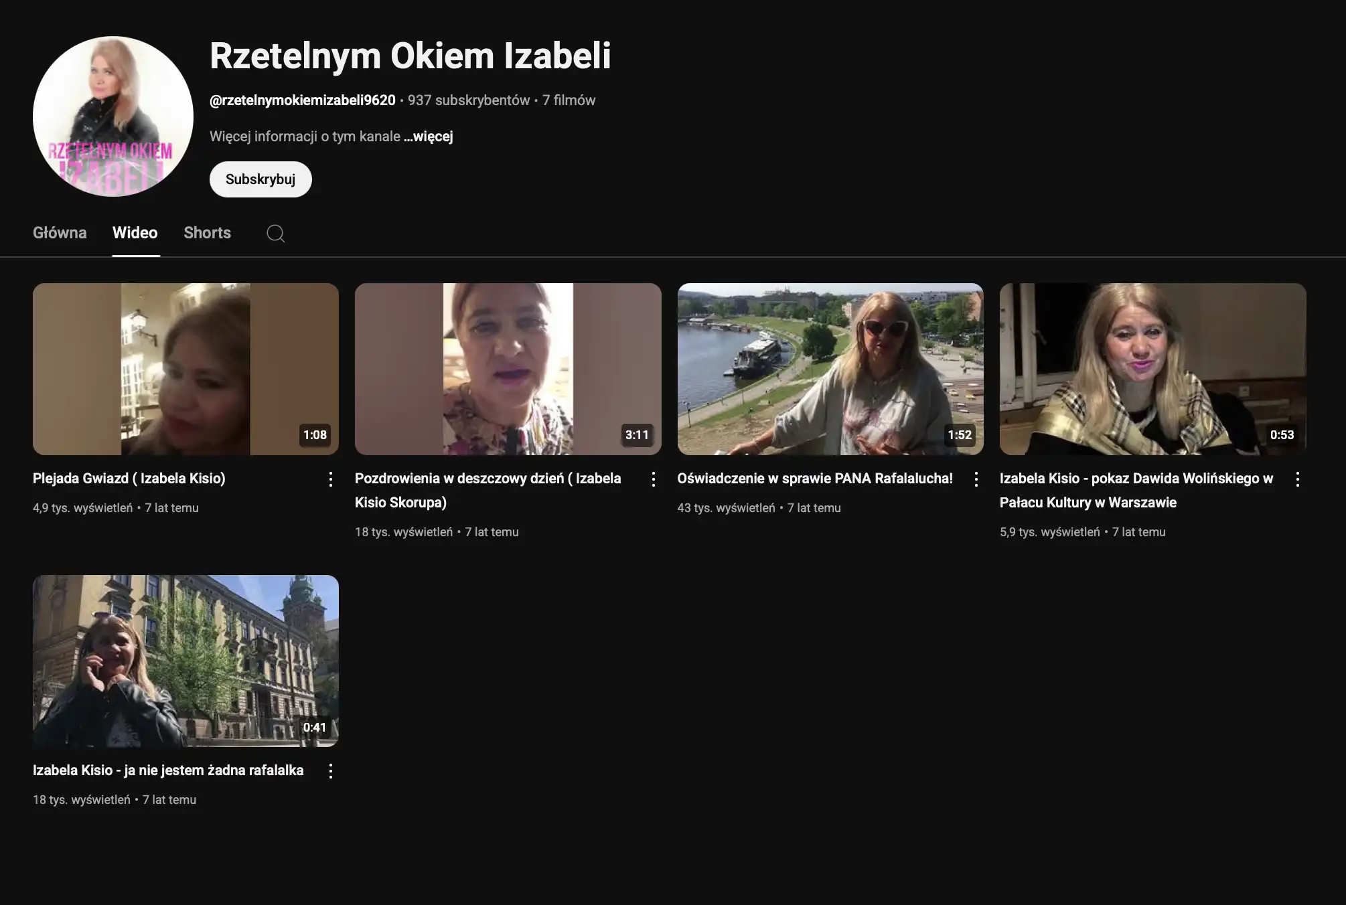Switch to the Shorts tab
1346x905 pixels.
pyautogui.click(x=207, y=233)
